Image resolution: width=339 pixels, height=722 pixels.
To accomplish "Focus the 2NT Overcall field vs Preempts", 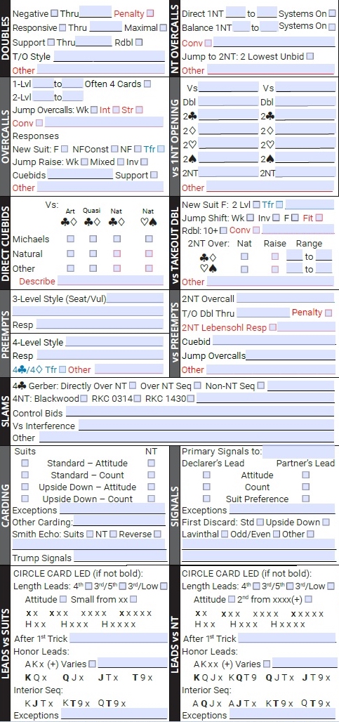I will point(285,298).
